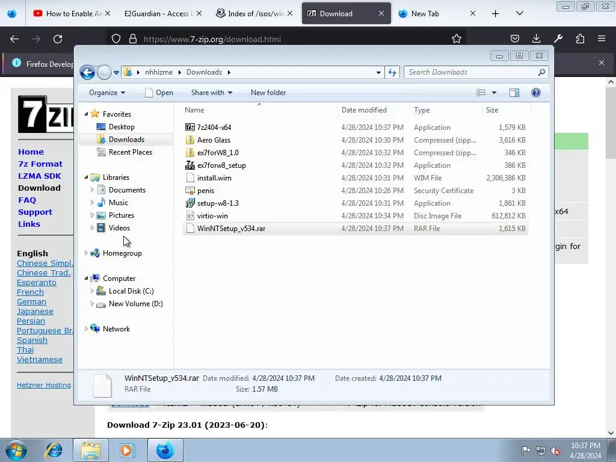
Task: Open Firefox downloads panel arrow icon
Action: [536, 38]
